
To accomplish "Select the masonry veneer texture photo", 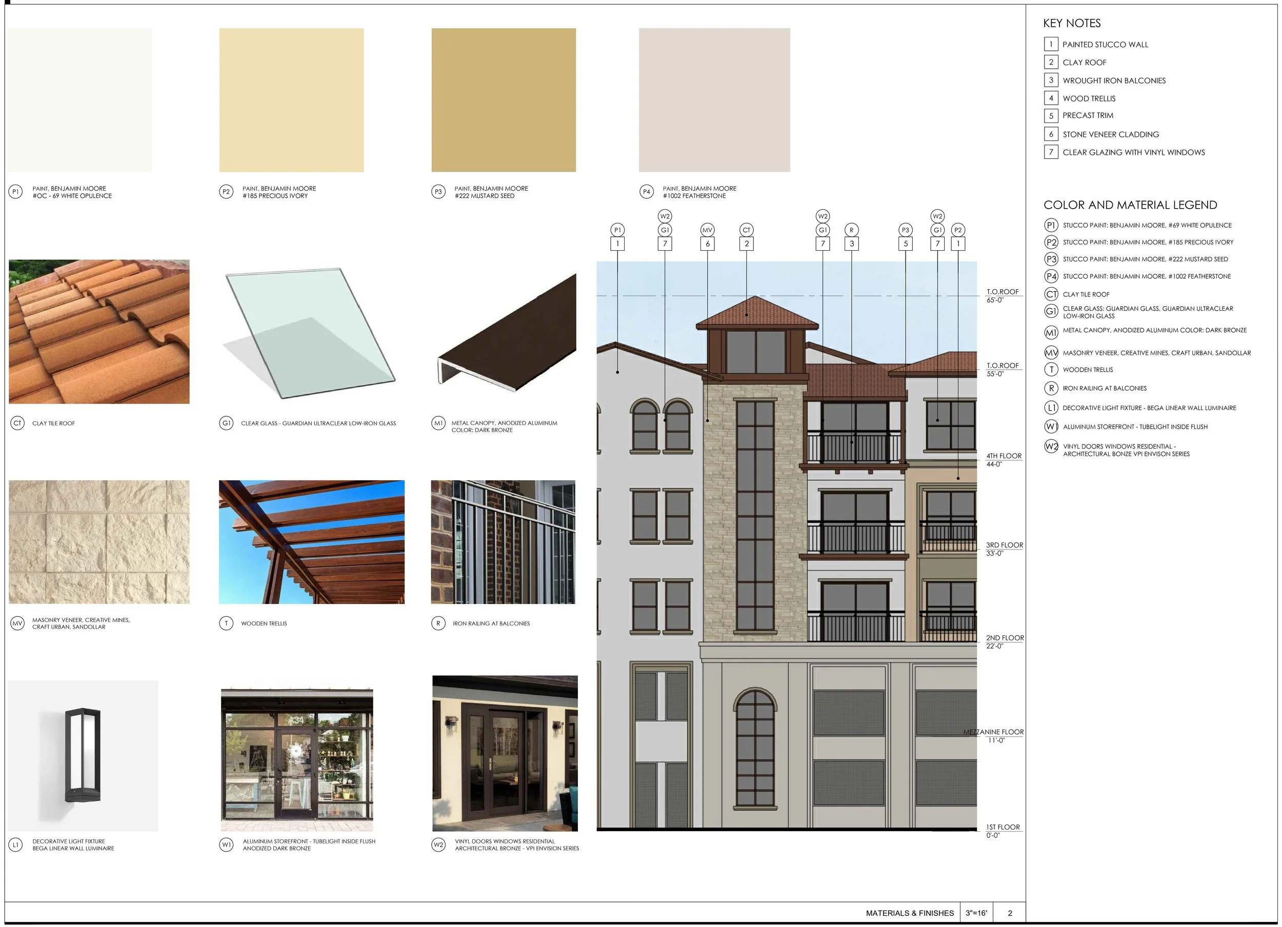I will [x=99, y=541].
